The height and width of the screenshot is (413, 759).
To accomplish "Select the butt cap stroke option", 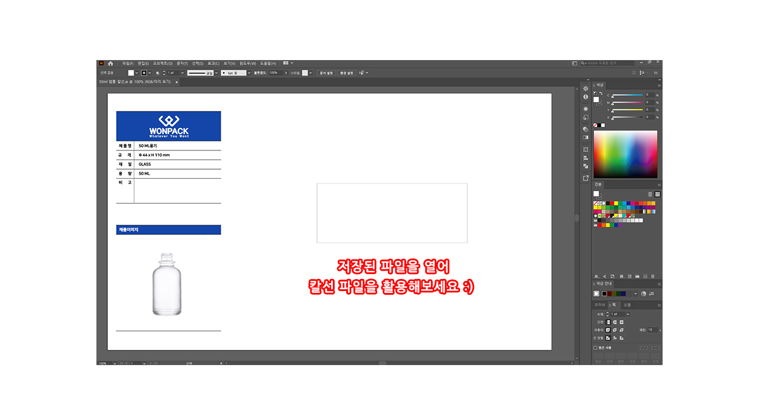I will (x=608, y=321).
